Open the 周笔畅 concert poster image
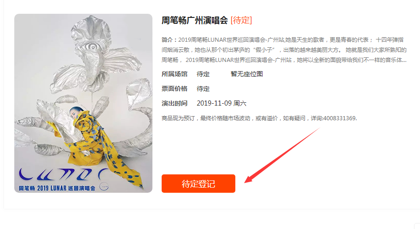 coord(83,103)
